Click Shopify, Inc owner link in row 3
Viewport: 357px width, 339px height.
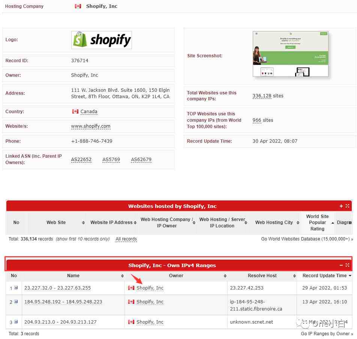click(150, 322)
